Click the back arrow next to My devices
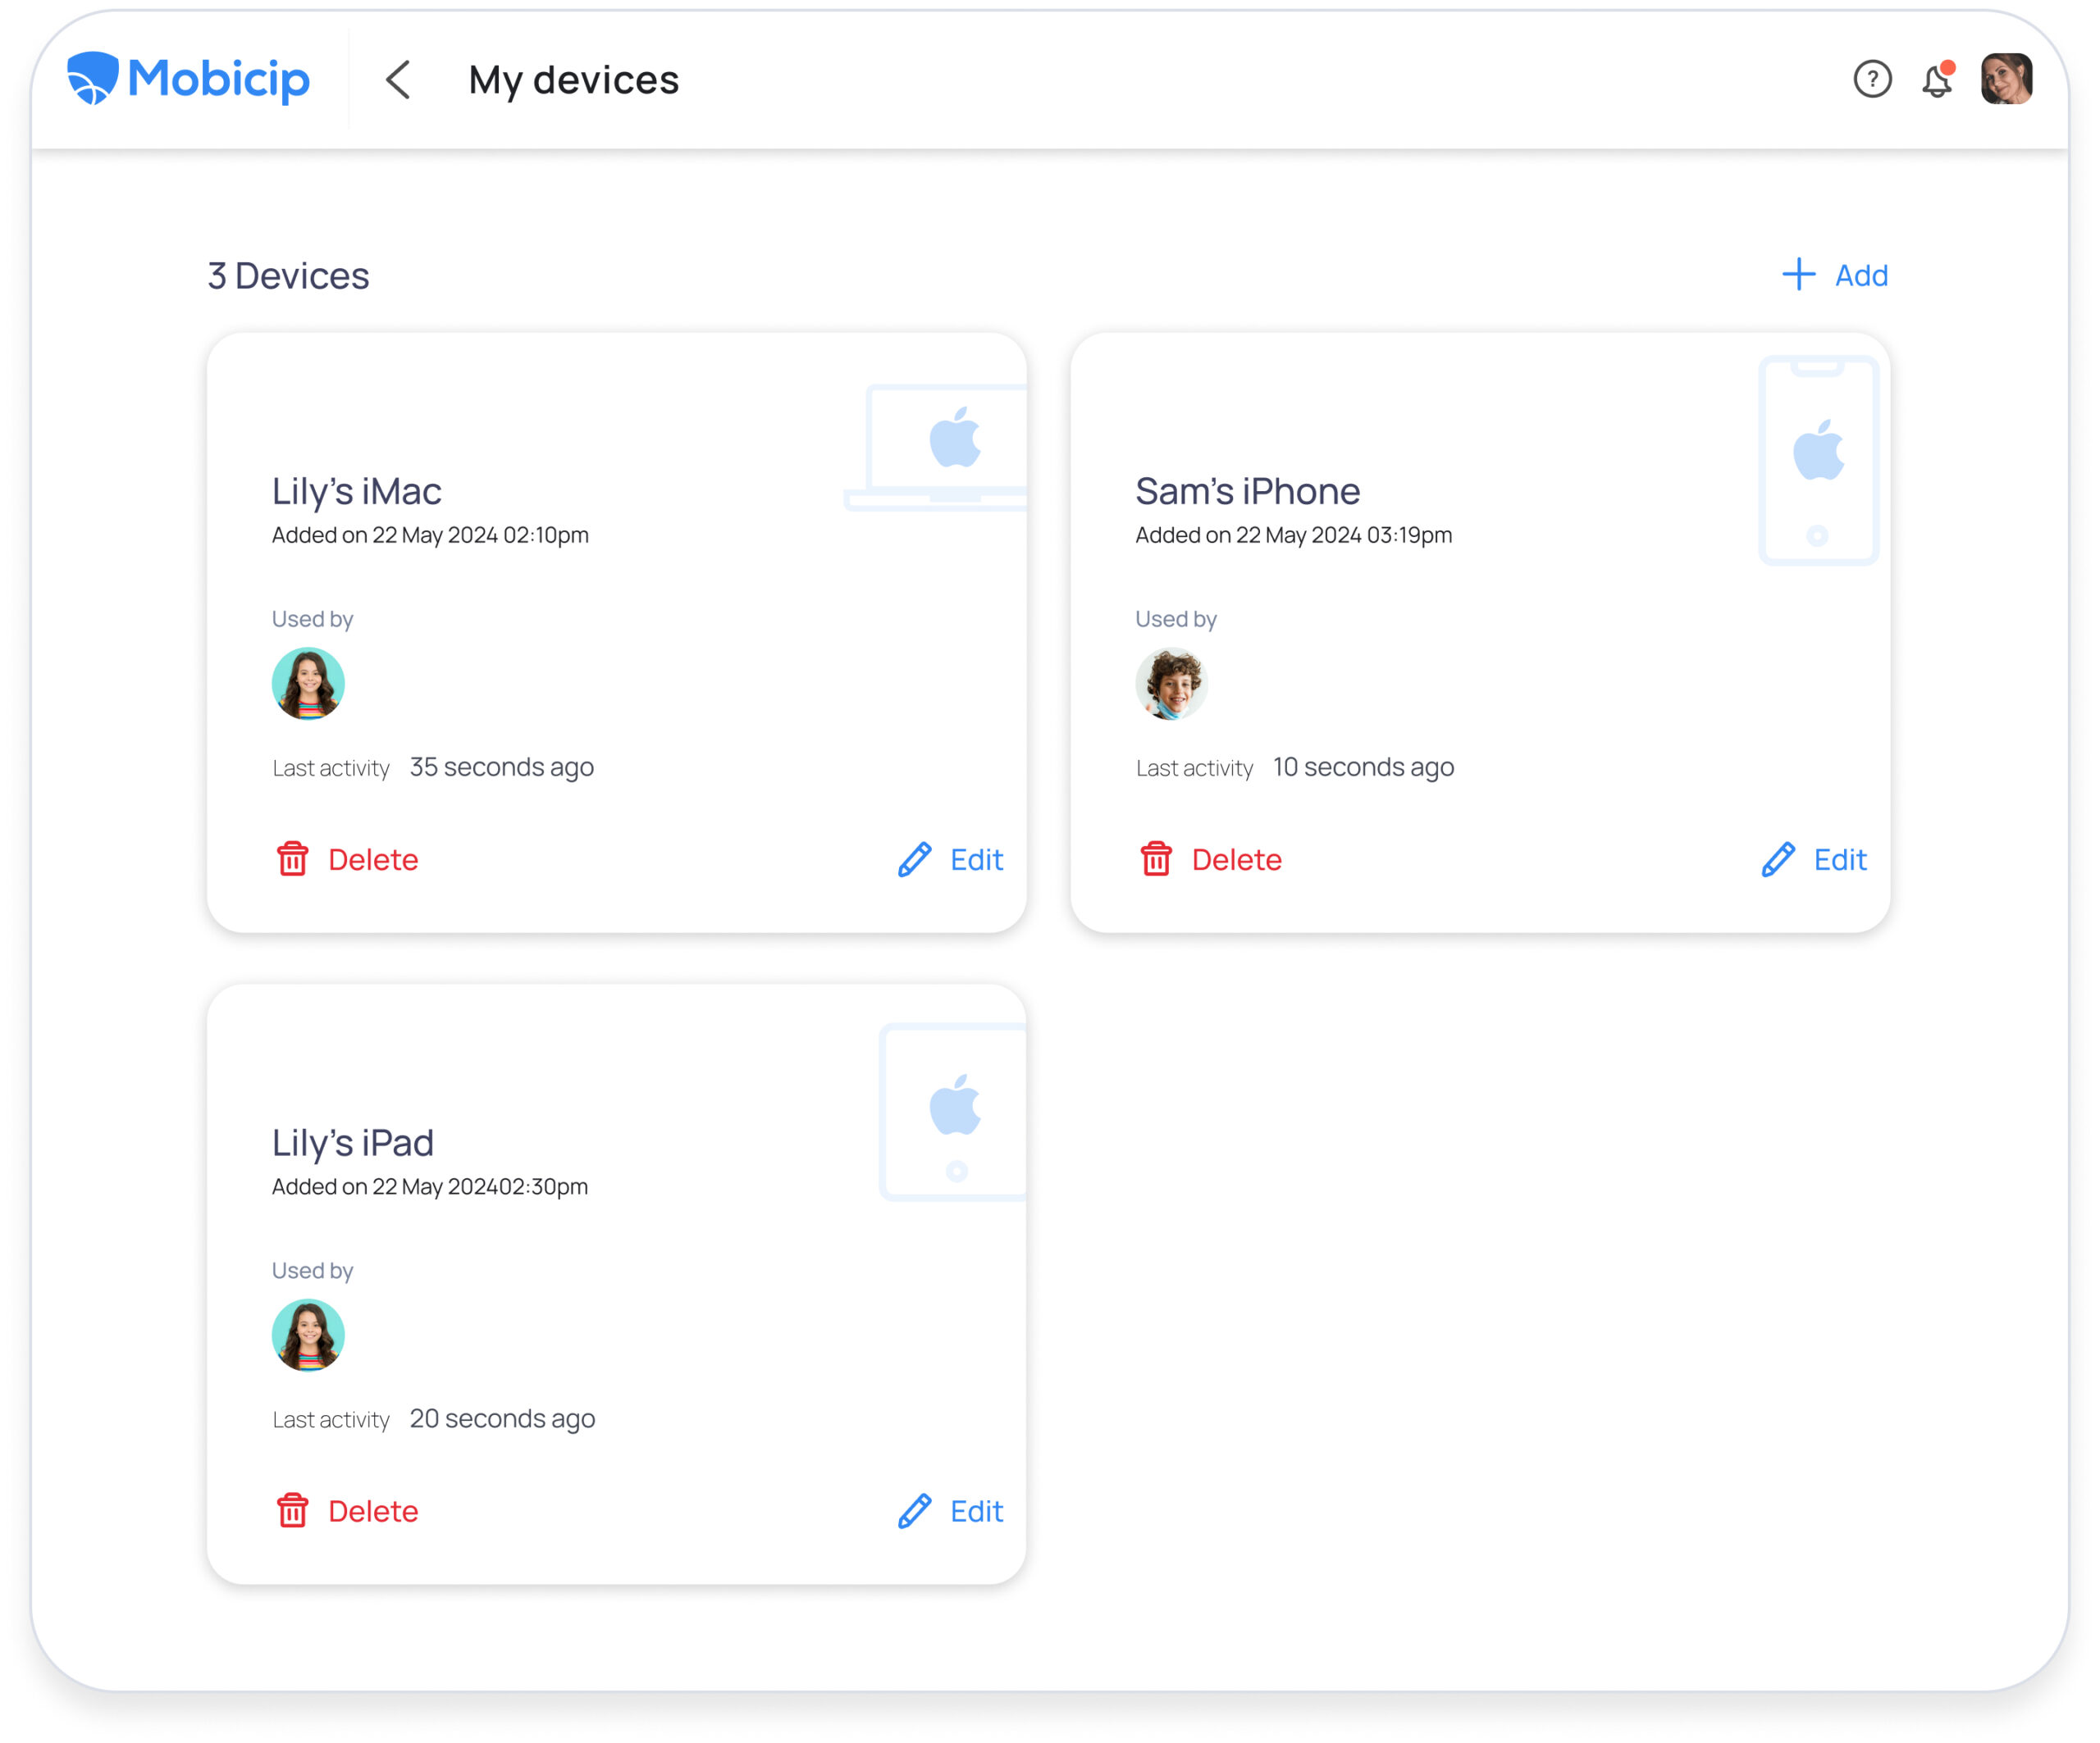Viewport: 2100px width, 1743px height. (x=398, y=80)
